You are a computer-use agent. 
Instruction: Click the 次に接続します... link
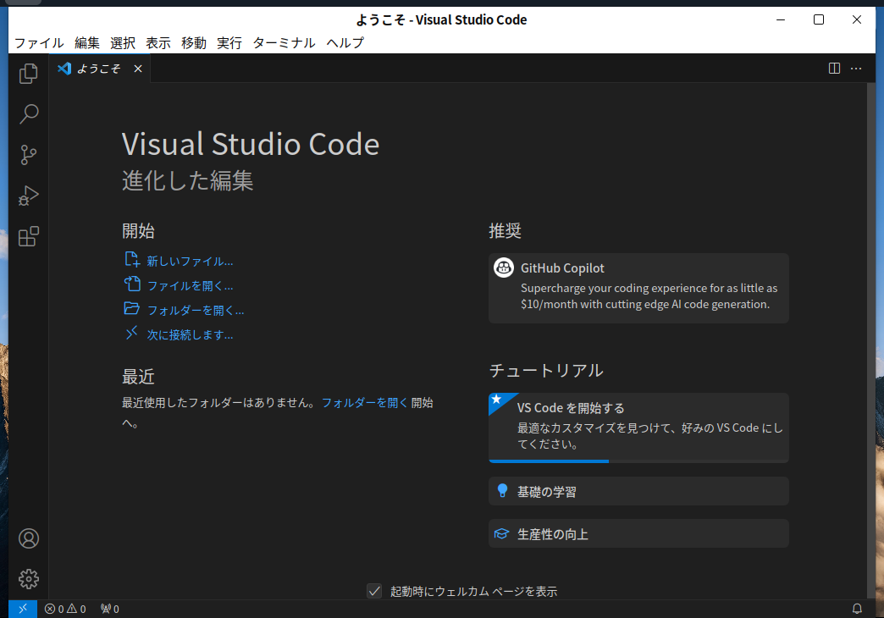point(190,335)
